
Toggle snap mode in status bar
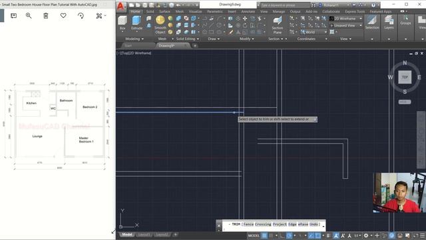(x=271, y=235)
